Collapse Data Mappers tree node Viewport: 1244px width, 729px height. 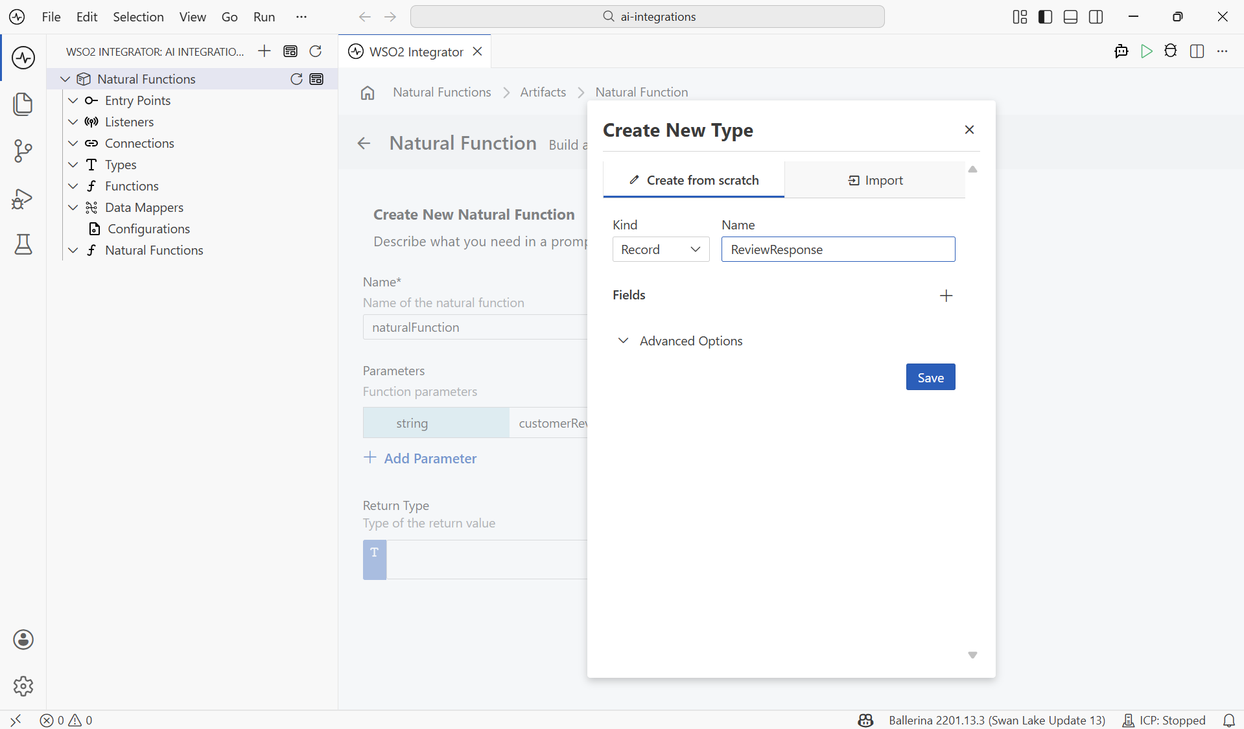[x=73, y=207]
